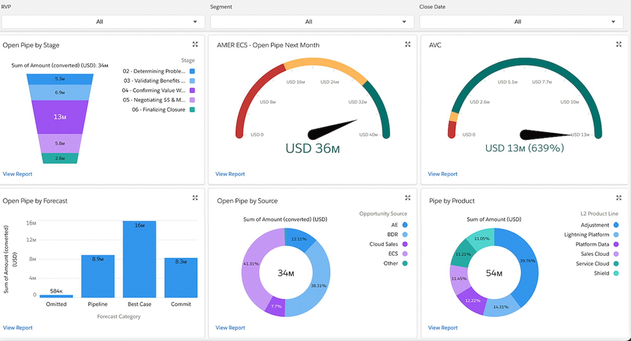Expand the Open Pipe by Stage chart
The width and height of the screenshot is (631, 341).
click(x=195, y=44)
